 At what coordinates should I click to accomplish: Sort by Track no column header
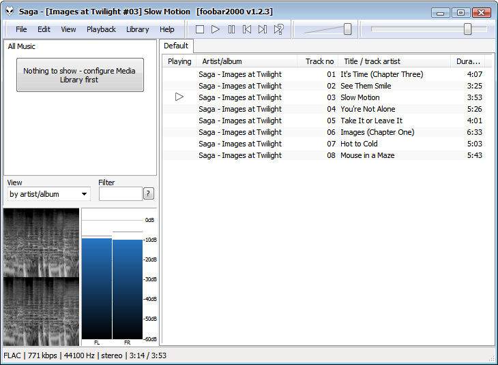[x=318, y=61]
